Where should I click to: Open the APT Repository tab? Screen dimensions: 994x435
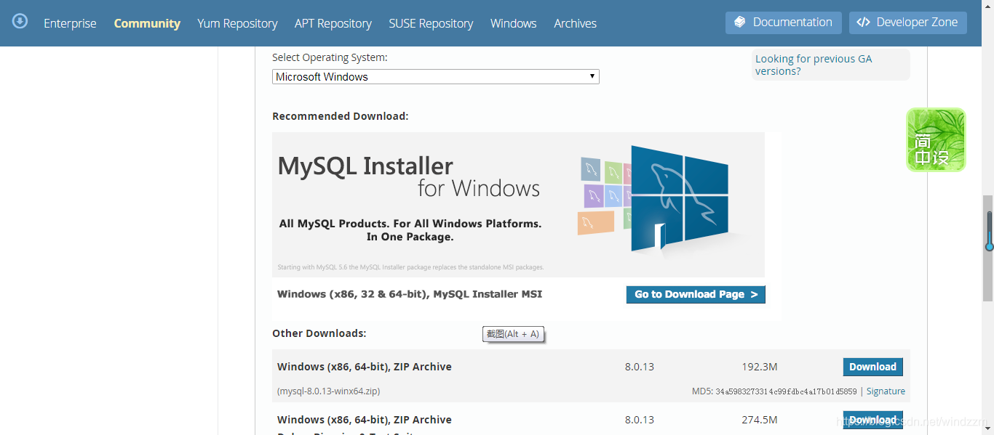(x=333, y=23)
